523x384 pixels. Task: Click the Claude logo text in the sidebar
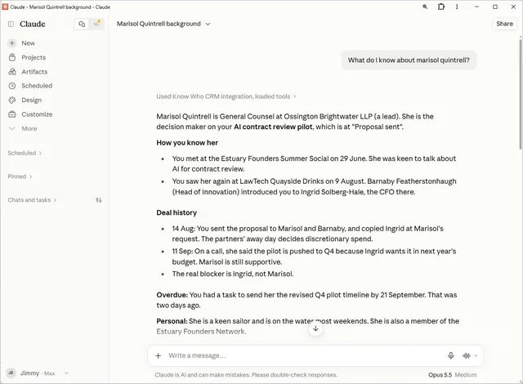point(33,24)
